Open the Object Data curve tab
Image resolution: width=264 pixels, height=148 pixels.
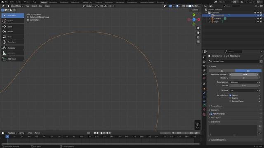coord(205,105)
